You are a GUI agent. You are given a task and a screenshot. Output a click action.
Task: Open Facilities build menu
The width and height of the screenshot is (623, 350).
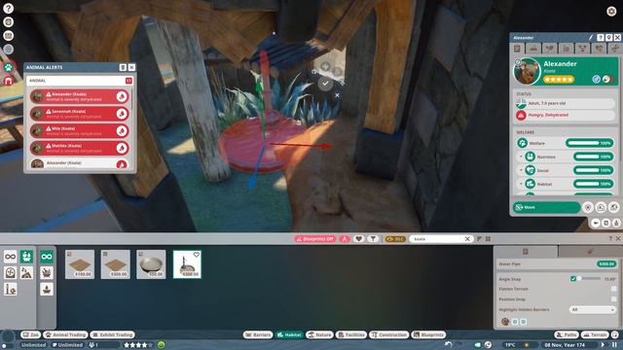(x=351, y=334)
